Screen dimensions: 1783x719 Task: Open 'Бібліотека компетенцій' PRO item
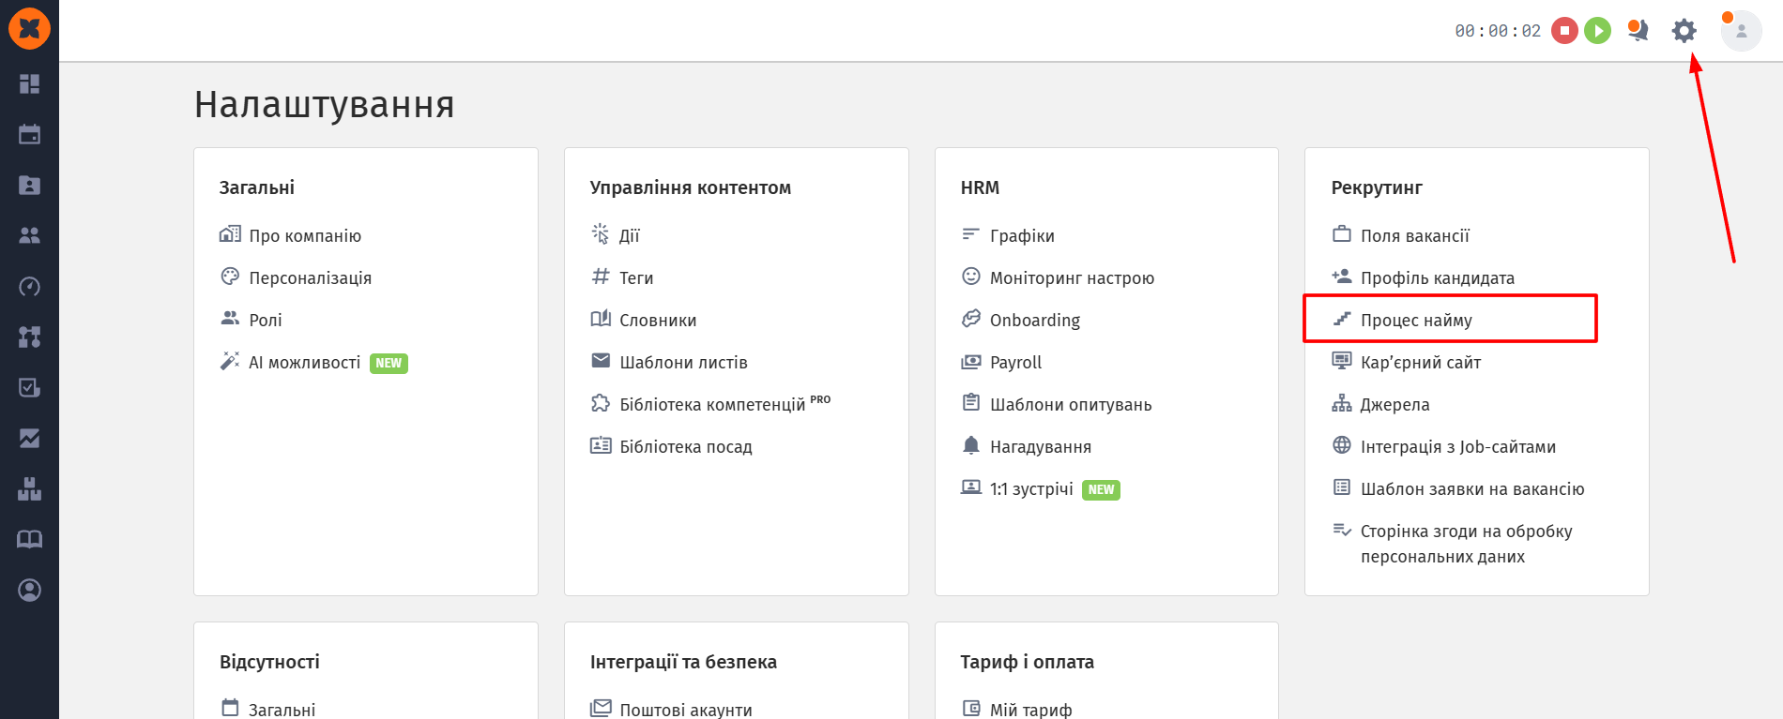[x=710, y=404]
